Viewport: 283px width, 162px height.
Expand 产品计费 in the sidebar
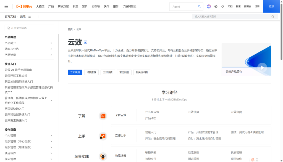(x=51, y=55)
